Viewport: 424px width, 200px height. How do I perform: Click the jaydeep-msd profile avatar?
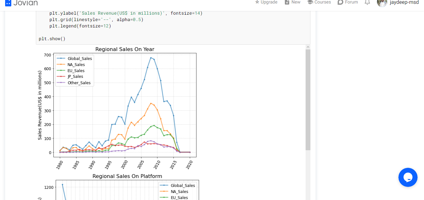point(382,3)
